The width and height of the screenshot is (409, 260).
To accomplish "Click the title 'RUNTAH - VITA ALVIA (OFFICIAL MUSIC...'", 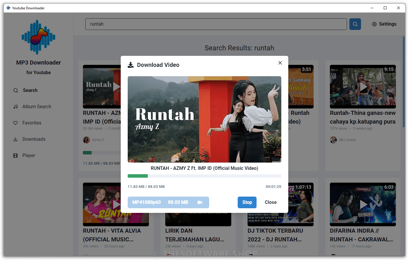I will click(112, 235).
